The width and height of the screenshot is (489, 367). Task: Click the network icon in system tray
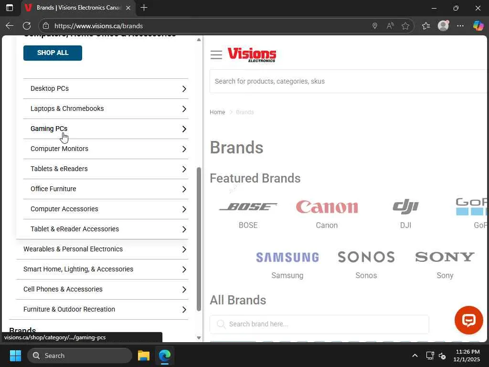click(430, 356)
